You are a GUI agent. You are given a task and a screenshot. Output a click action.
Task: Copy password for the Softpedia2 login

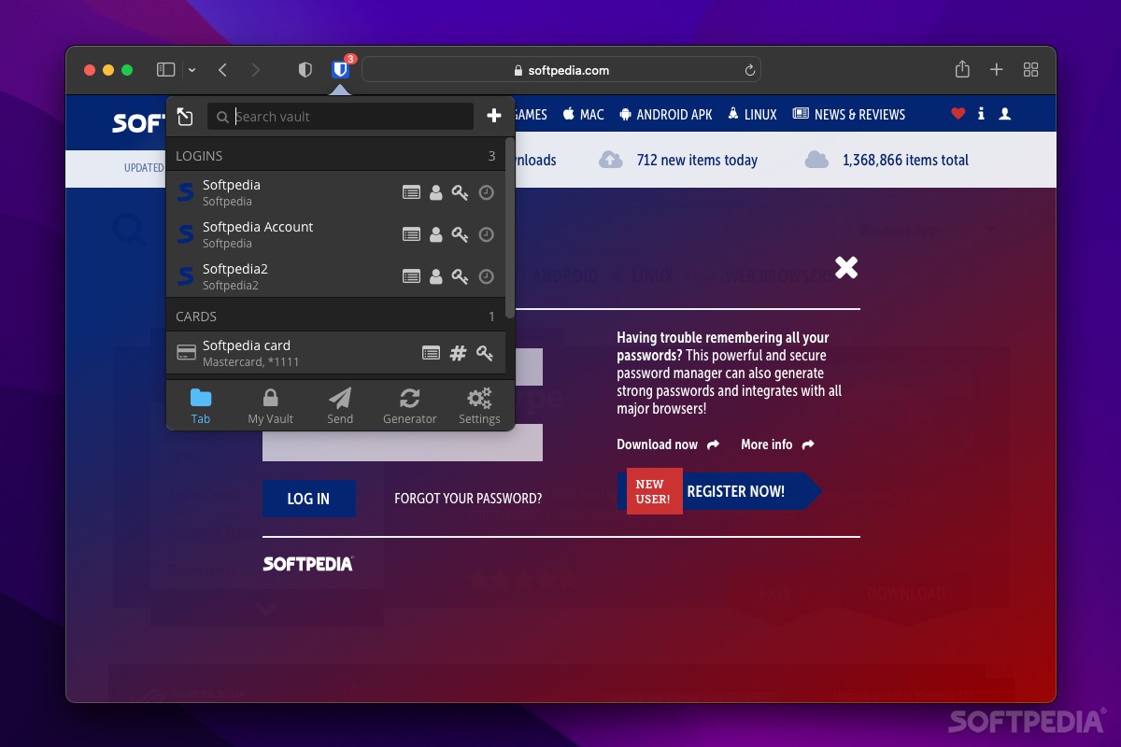[x=460, y=276]
